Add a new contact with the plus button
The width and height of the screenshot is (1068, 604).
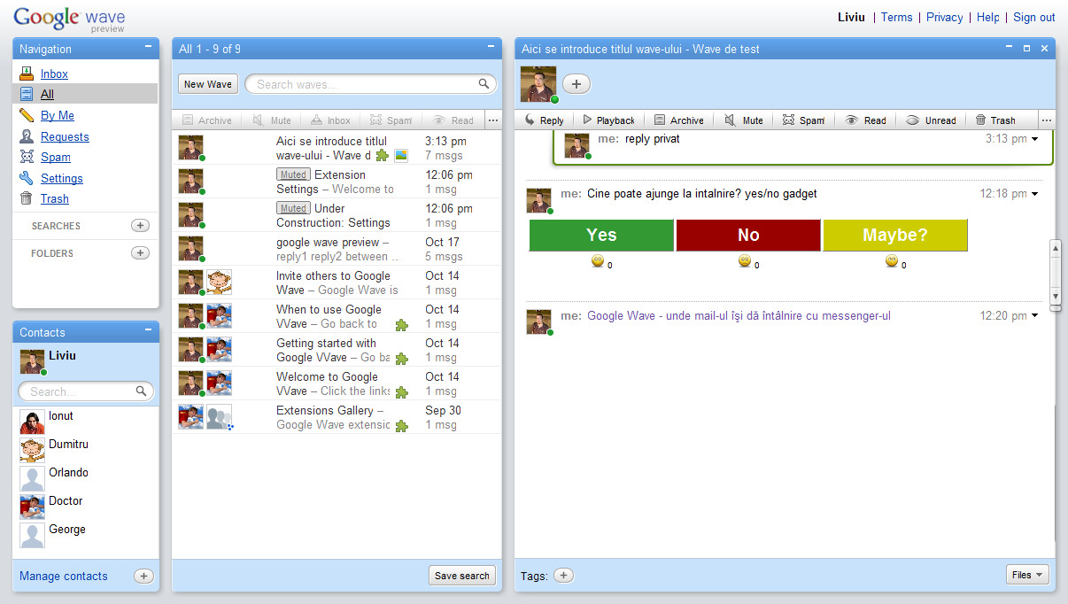[143, 577]
